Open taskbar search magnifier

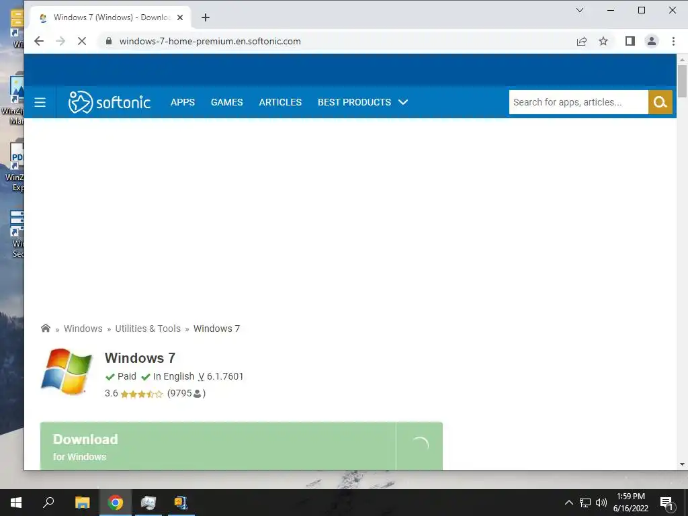coord(48,503)
